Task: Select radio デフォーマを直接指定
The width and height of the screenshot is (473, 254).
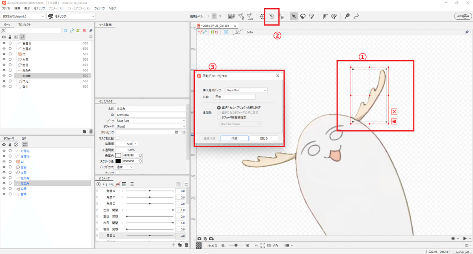Action: tap(219, 117)
